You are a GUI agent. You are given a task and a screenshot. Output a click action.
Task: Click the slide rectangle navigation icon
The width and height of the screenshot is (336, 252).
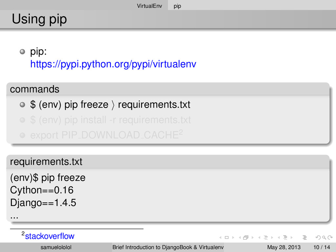tap(227, 238)
